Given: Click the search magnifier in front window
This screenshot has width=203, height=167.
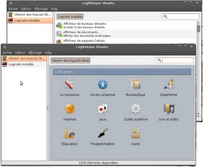Looking at the screenshot, I should tap(159, 60).
